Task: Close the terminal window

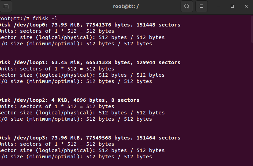Action: coord(246,6)
